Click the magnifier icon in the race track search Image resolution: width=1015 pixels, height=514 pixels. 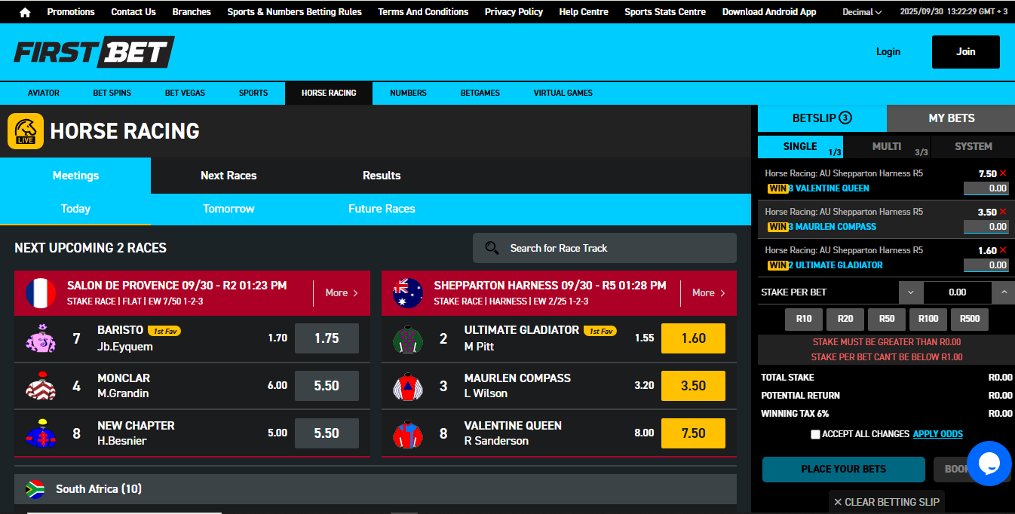tap(492, 247)
